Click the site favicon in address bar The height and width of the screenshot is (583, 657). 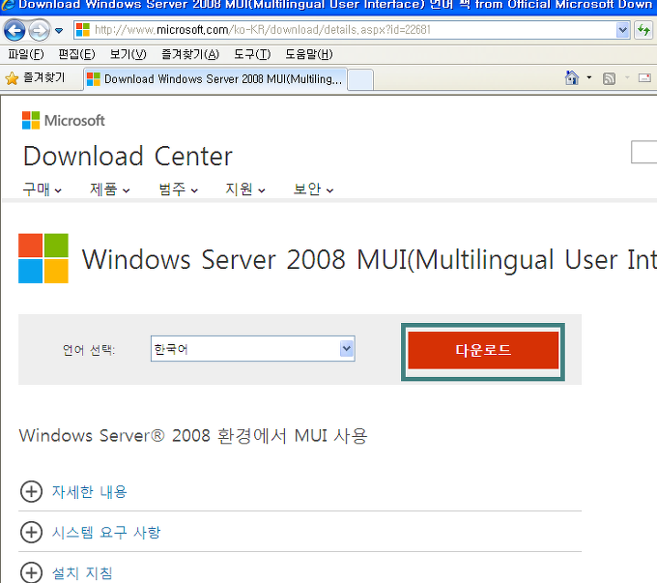[x=83, y=30]
